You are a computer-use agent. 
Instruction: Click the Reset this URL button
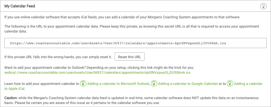pyautogui.click(x=129, y=57)
